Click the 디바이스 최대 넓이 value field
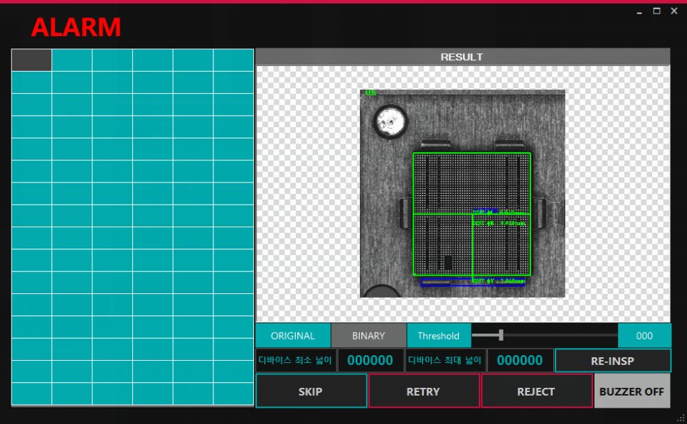687x424 pixels. click(x=520, y=361)
